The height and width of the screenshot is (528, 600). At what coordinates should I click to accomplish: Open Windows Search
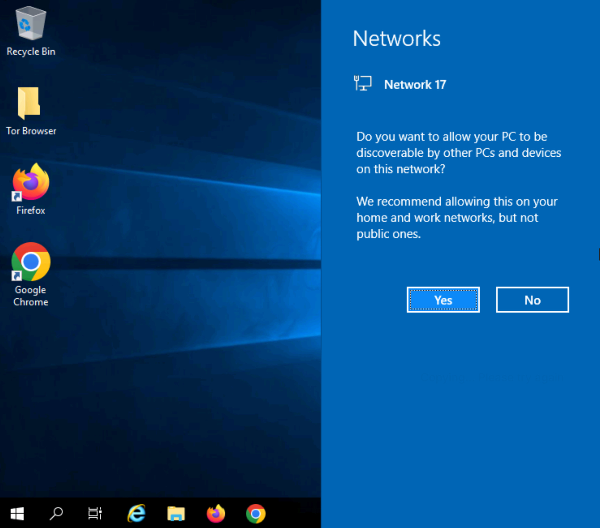coord(56,513)
